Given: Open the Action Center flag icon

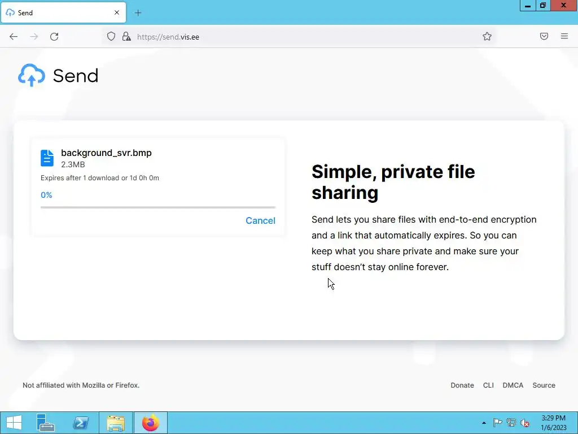Looking at the screenshot, I should click(497, 423).
